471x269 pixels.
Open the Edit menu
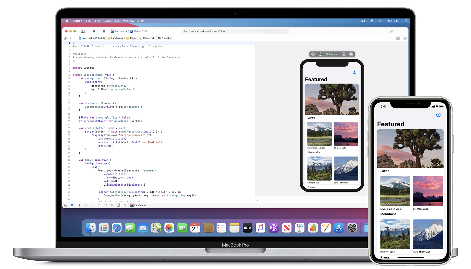tap(98, 21)
